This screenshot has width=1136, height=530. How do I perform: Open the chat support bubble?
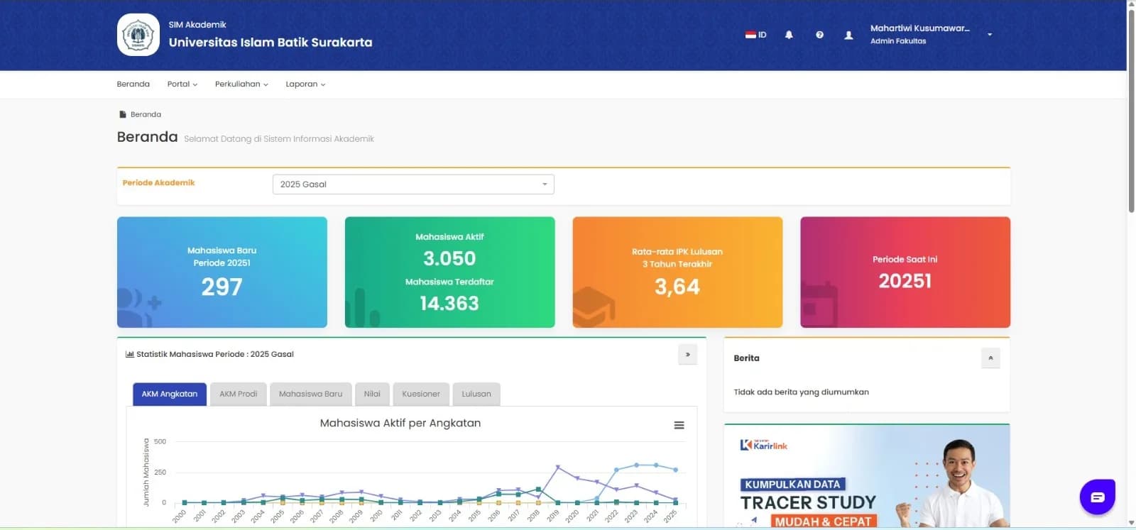1097,497
